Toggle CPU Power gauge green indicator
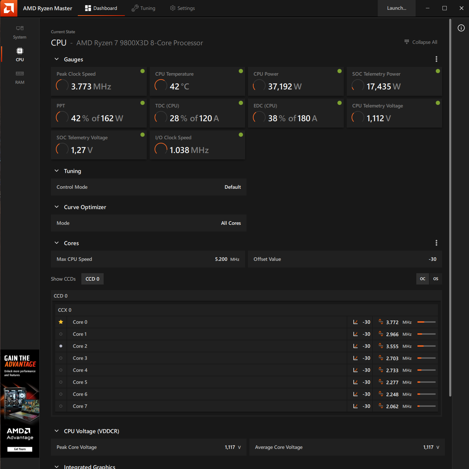Image resolution: width=469 pixels, height=469 pixels. [x=340, y=71]
